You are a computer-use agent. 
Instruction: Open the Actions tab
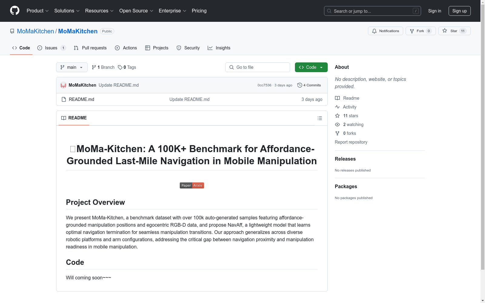coord(126,48)
